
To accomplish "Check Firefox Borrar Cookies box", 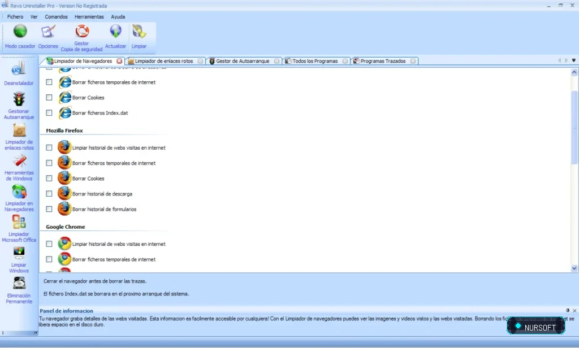I will pos(49,179).
